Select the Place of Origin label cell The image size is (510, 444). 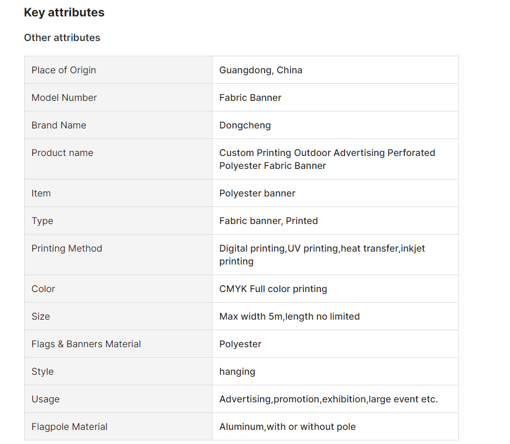point(119,70)
